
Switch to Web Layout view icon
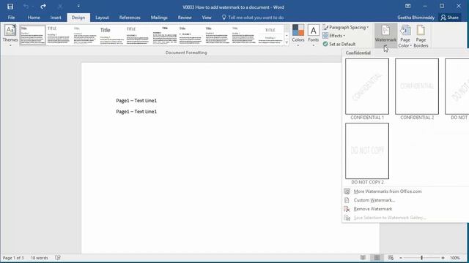(391, 258)
